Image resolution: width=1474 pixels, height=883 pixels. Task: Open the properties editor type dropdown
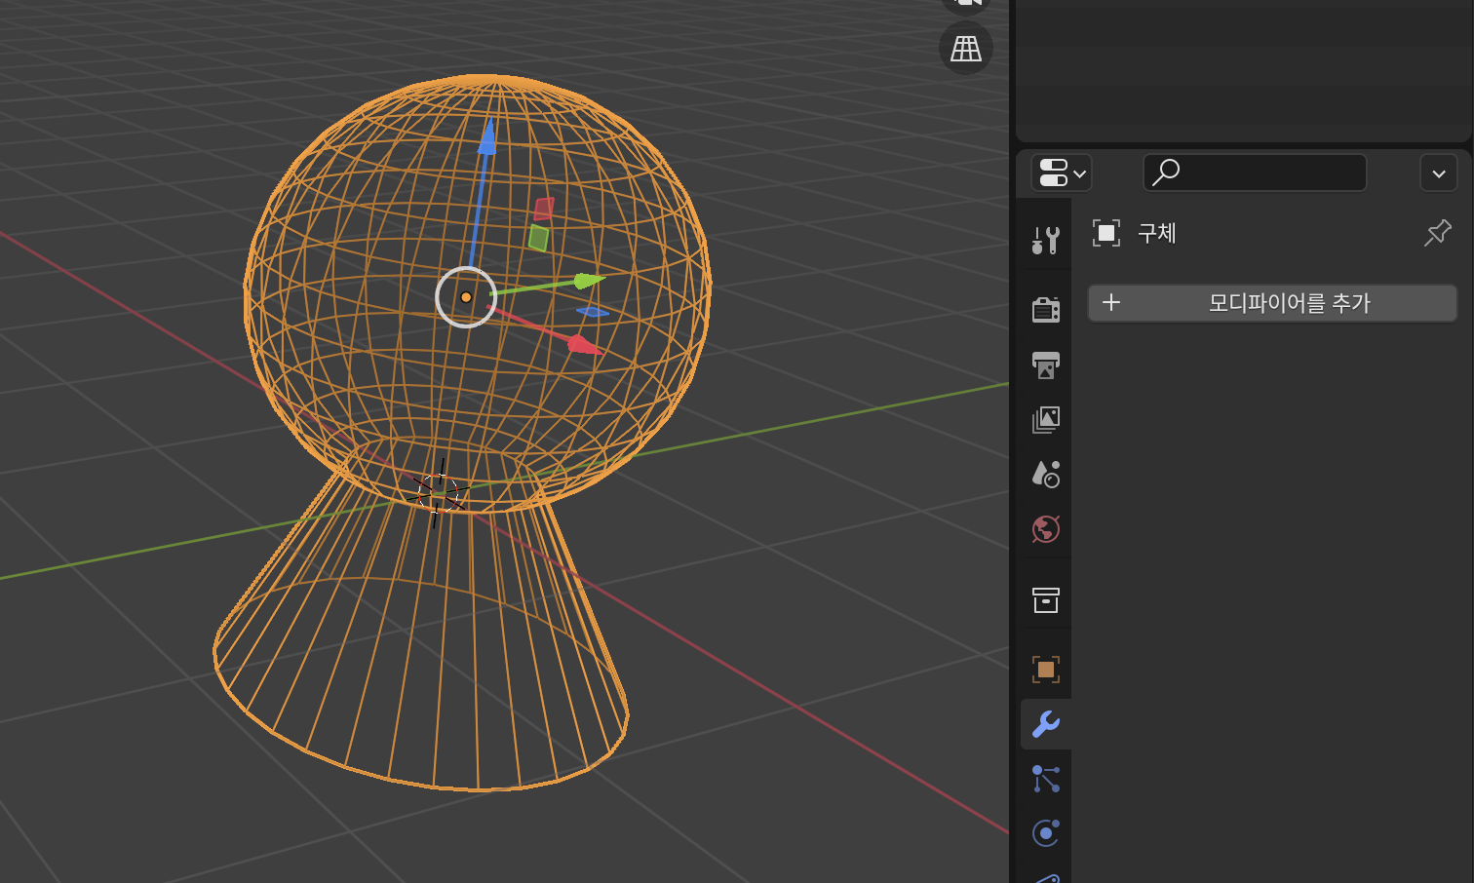pos(1062,173)
